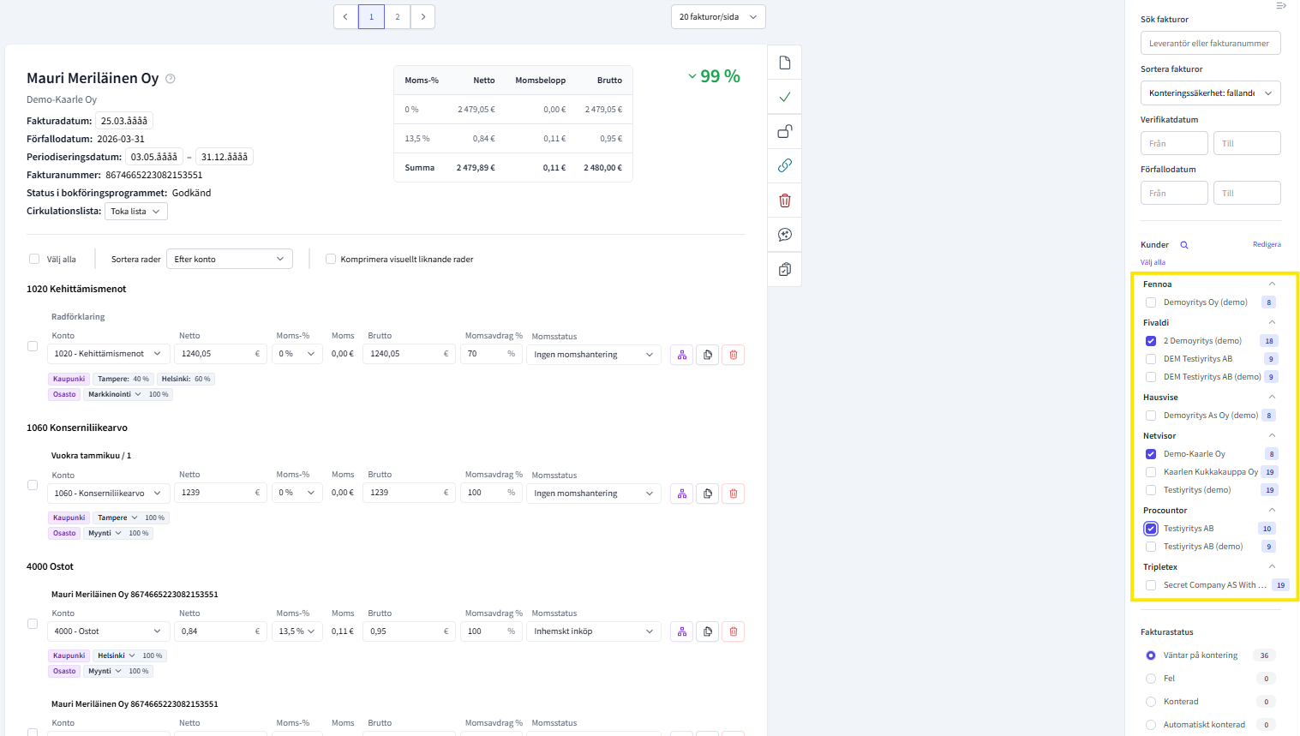Image resolution: width=1300 pixels, height=736 pixels.
Task: Go to page 1 in the pagination
Action: (x=371, y=16)
